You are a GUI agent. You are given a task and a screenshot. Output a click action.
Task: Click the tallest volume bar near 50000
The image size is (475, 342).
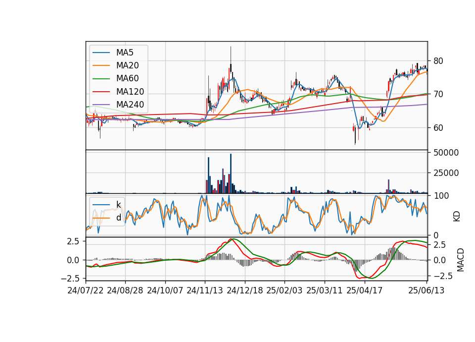[x=231, y=173]
